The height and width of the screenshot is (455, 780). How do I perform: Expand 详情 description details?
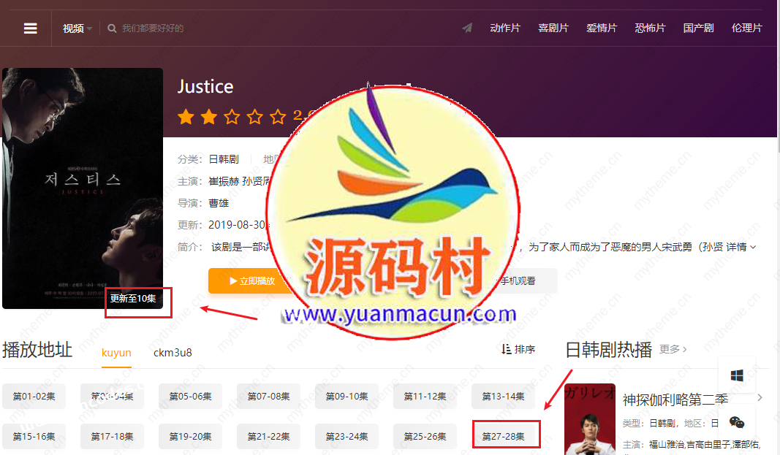tap(741, 247)
